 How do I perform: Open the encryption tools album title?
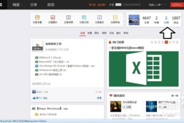point(53,44)
